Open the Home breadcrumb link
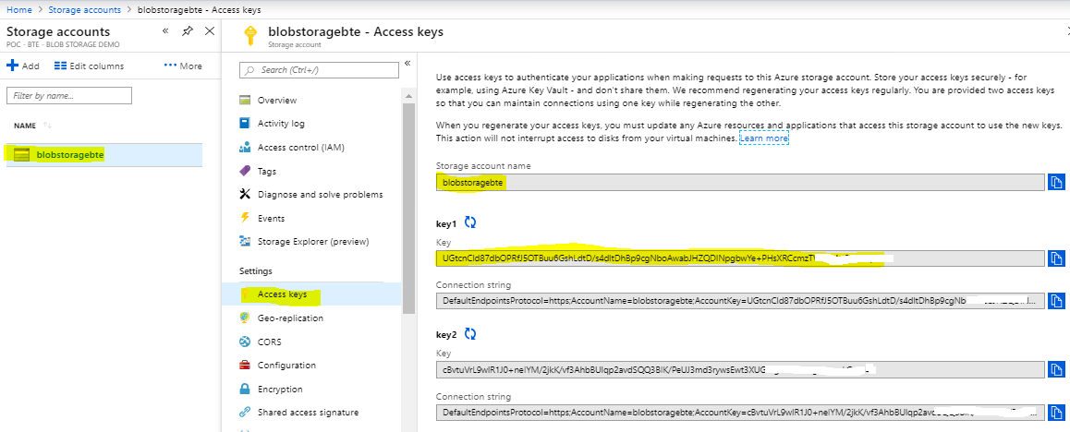 point(18,10)
